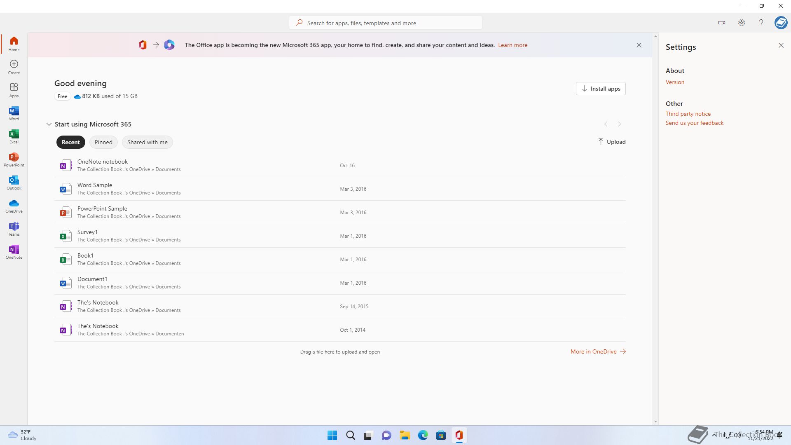Switch to Shared with me tab
This screenshot has height=445, width=791.
click(147, 142)
